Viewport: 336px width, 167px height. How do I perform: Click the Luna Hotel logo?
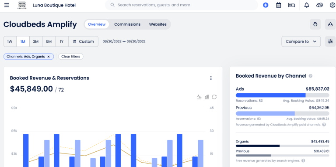[x=22, y=5]
